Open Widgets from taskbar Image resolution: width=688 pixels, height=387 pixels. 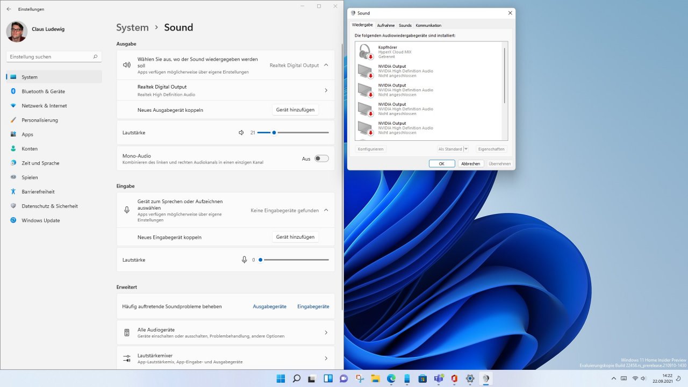(x=328, y=378)
